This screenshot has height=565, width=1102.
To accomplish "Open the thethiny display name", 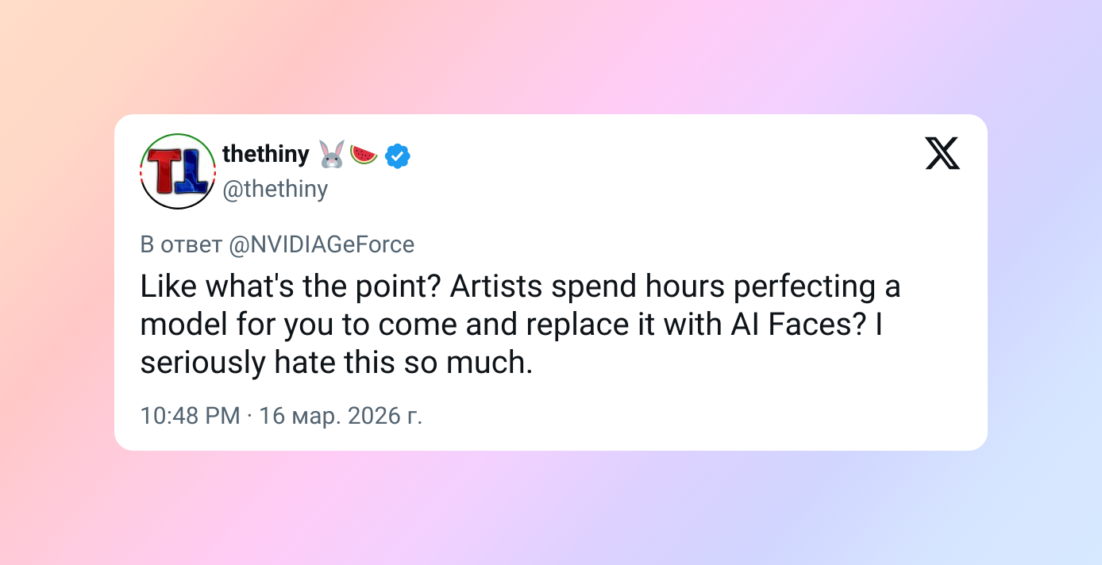I will tap(266, 154).
